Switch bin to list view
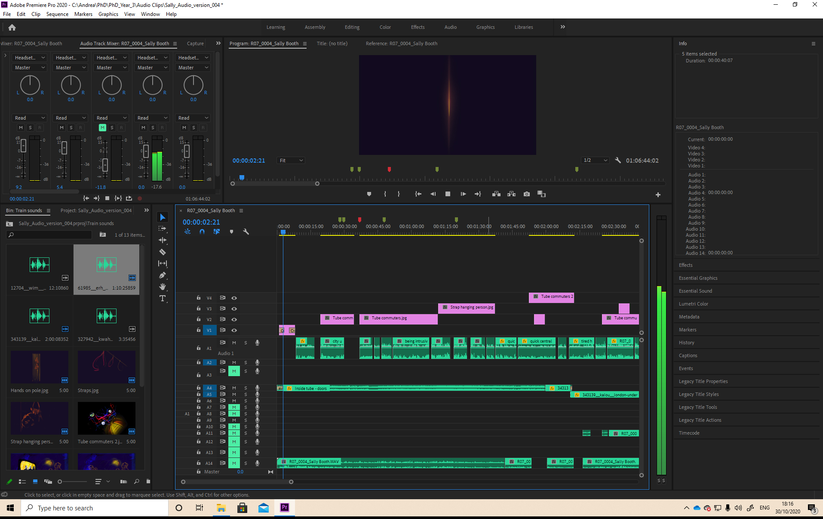Screen dimensions: 823x519 click(22, 482)
